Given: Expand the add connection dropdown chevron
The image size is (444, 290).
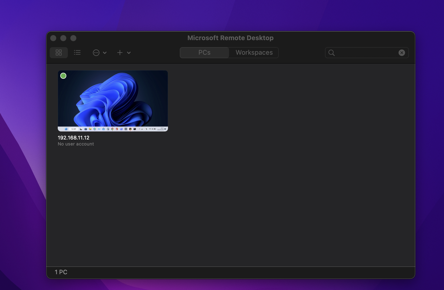Looking at the screenshot, I should tap(129, 53).
